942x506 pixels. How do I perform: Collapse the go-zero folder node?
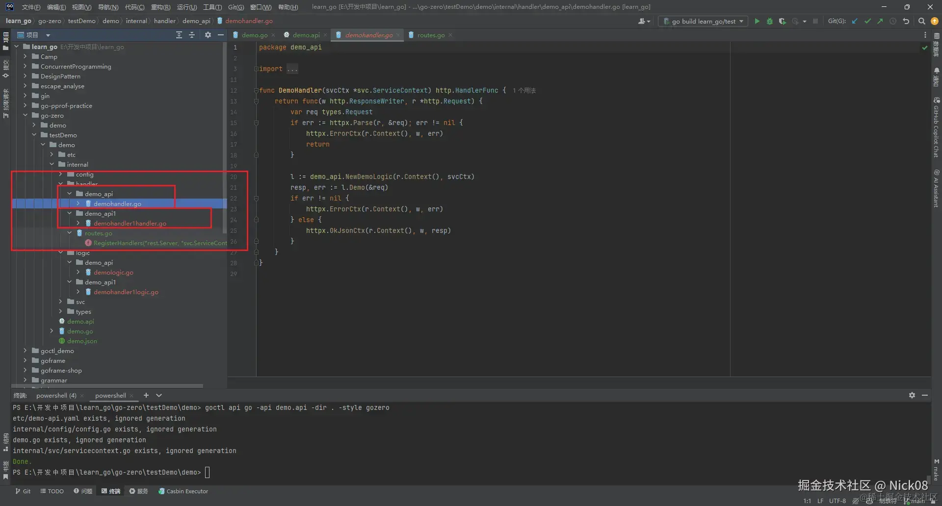25,115
